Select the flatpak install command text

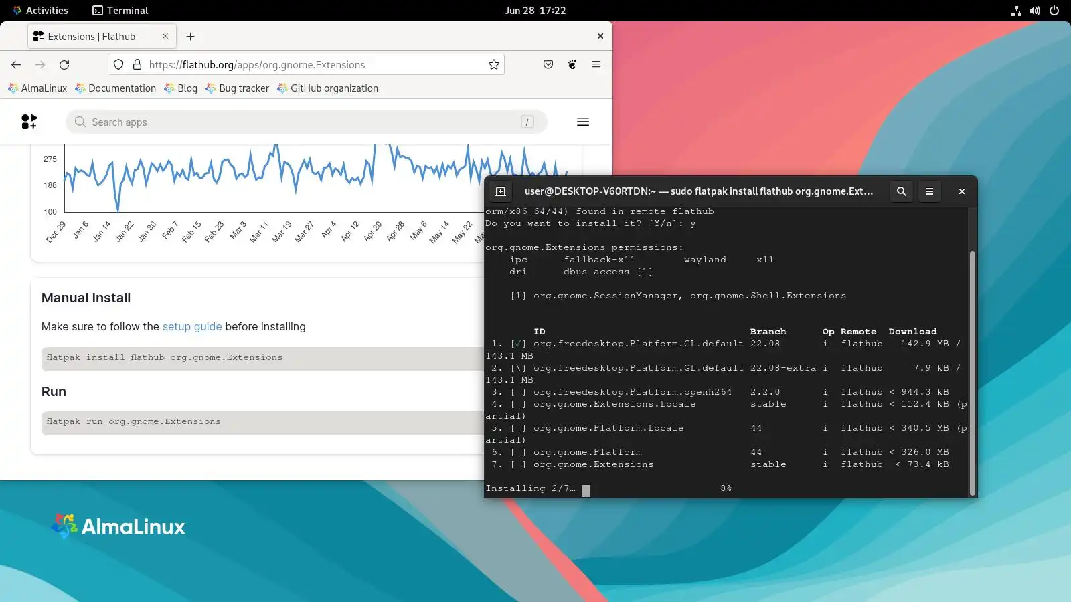(x=165, y=358)
